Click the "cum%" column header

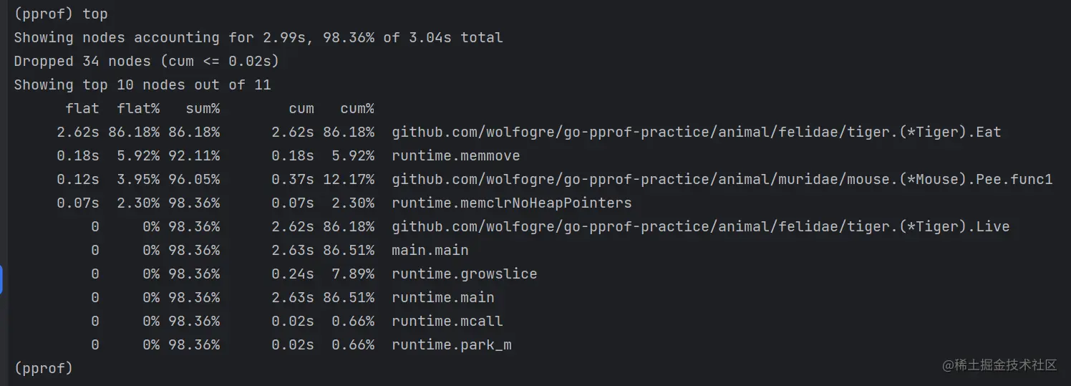click(357, 108)
